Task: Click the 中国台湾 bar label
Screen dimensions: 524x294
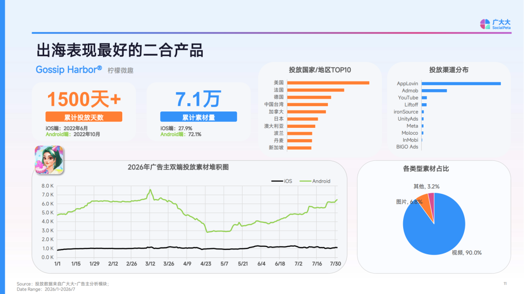Action: 274,105
